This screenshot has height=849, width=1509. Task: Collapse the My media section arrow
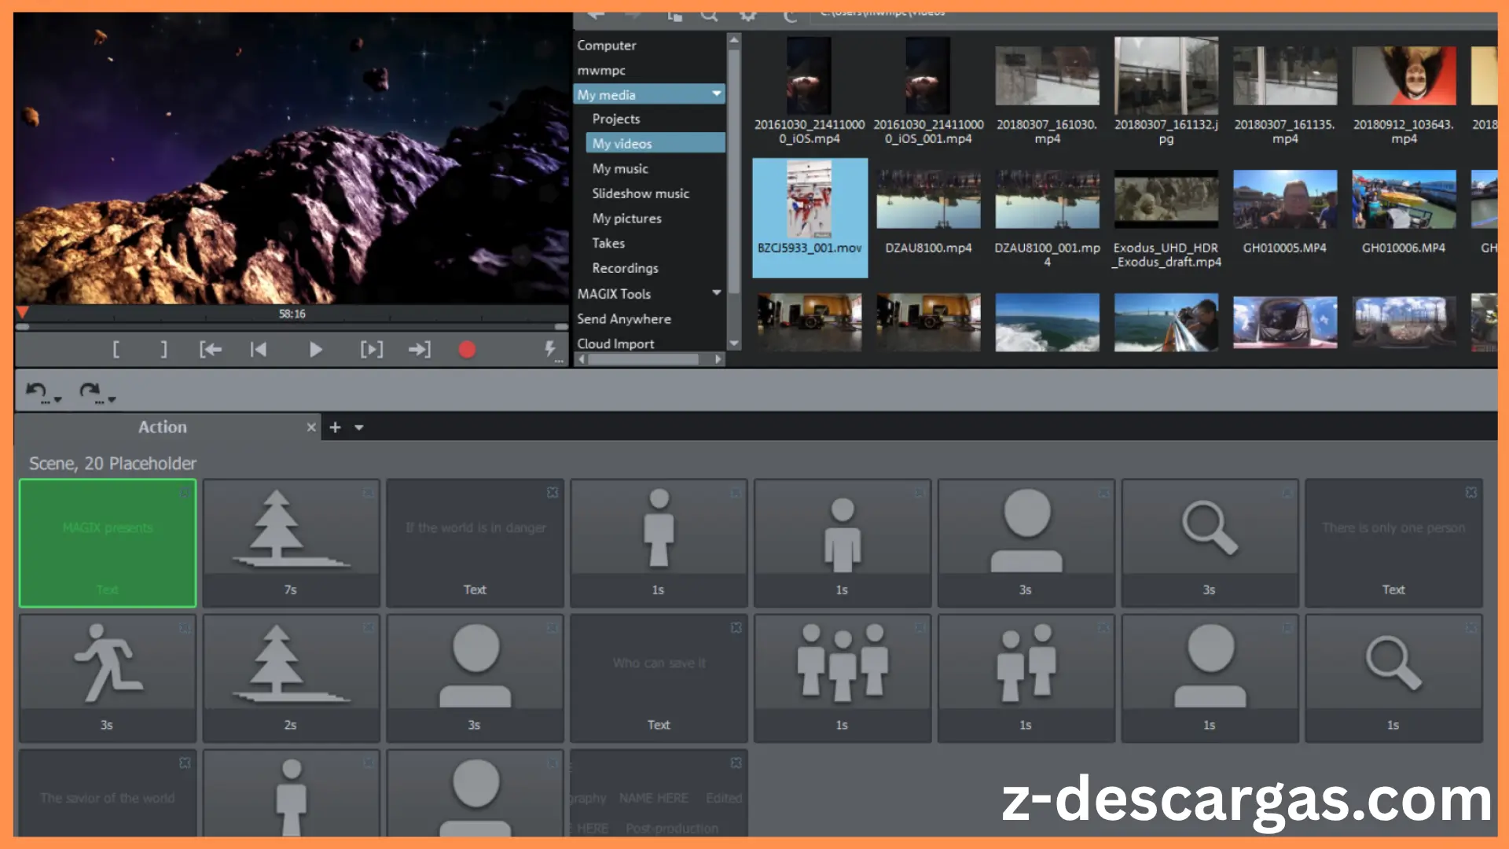click(x=716, y=94)
